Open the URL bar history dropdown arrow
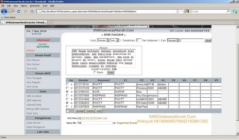Viewport: 239px width, 140px height. click(x=182, y=11)
